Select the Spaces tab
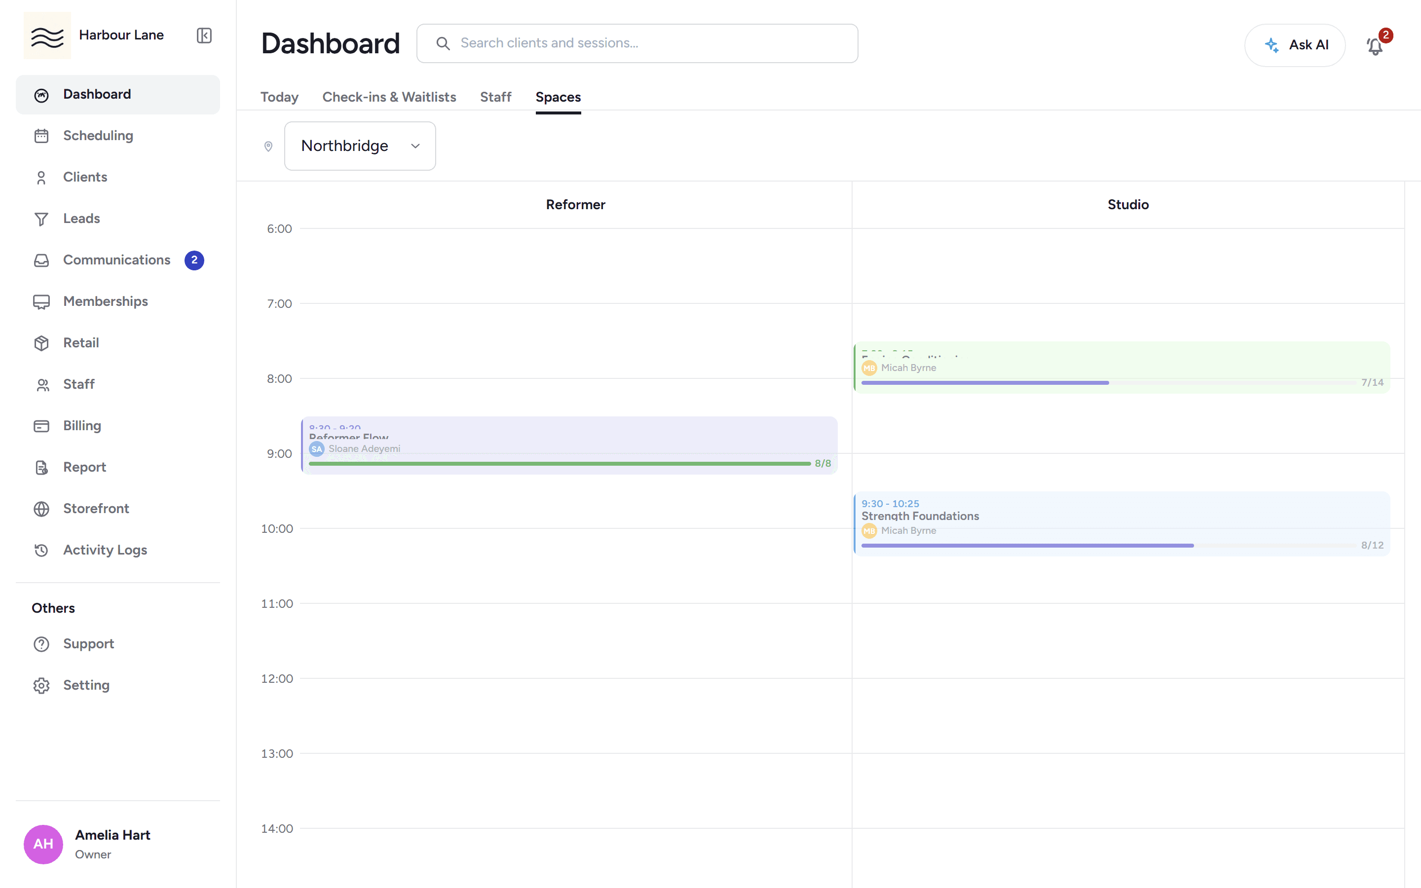The width and height of the screenshot is (1421, 888). click(x=558, y=97)
